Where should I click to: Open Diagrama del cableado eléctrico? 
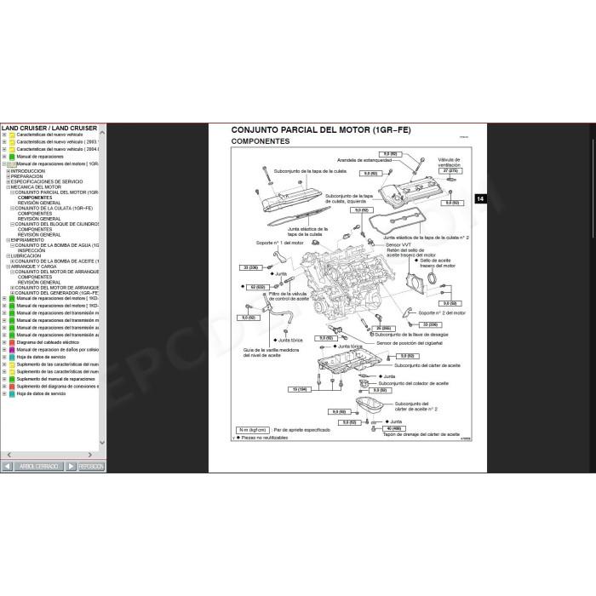pyautogui.click(x=48, y=342)
